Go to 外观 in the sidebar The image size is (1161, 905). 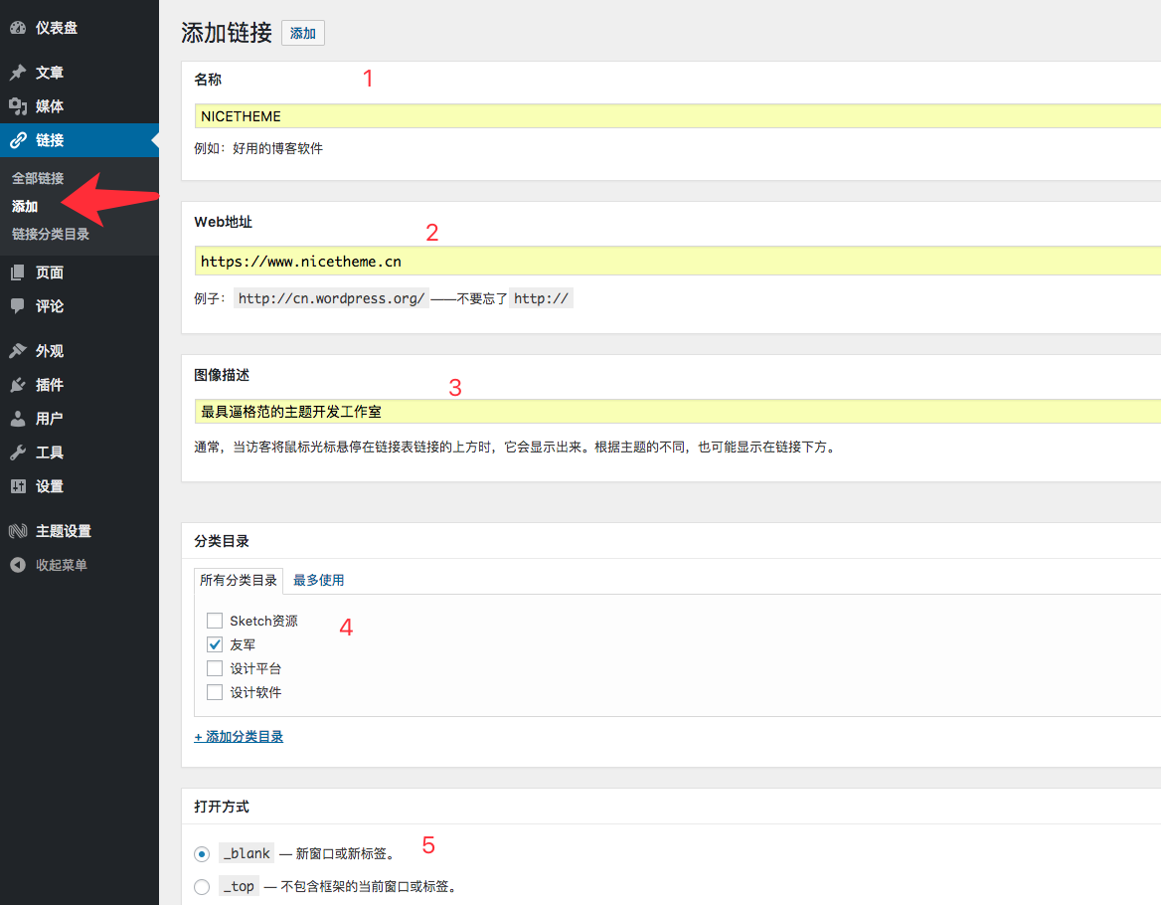(x=50, y=351)
